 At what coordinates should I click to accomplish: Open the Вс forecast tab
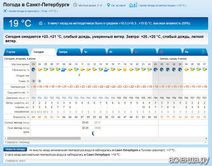(170, 52)
